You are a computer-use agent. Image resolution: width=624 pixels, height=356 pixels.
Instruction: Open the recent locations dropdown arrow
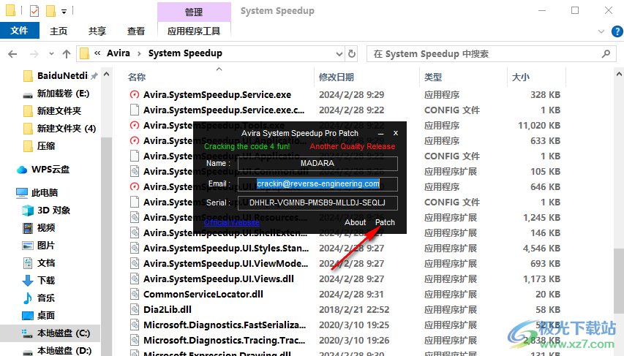[51, 53]
